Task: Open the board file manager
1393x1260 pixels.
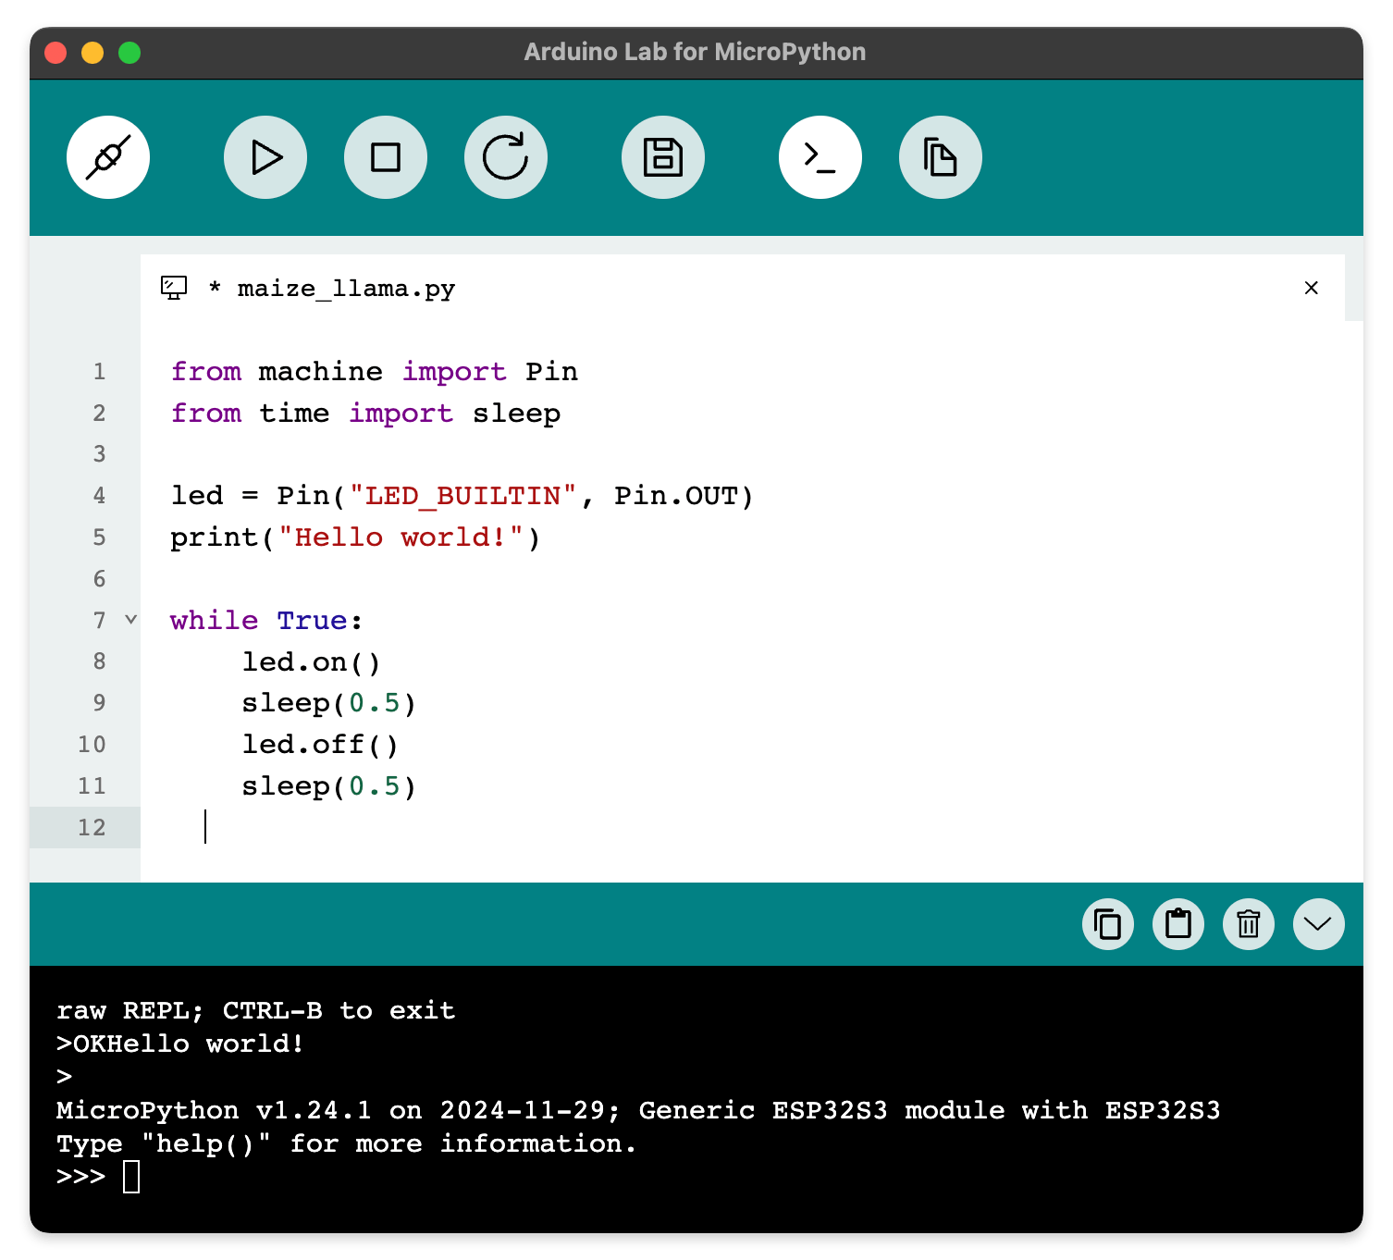Action: [940, 156]
